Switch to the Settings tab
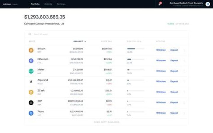The height and width of the screenshot is (133, 213). point(61,4)
